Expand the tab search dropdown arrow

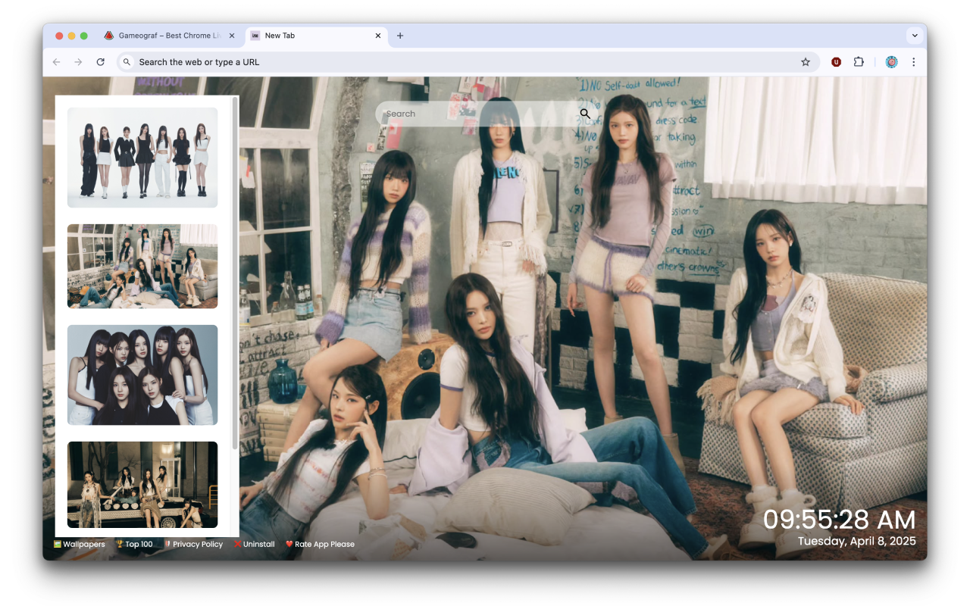point(915,36)
